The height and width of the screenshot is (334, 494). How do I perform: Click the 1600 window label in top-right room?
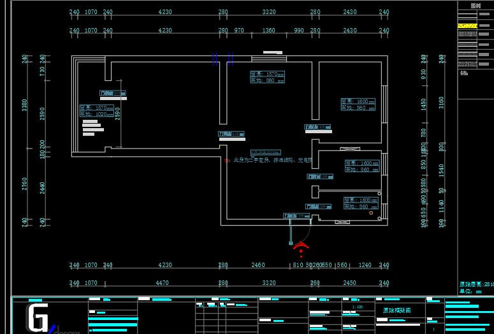click(358, 101)
